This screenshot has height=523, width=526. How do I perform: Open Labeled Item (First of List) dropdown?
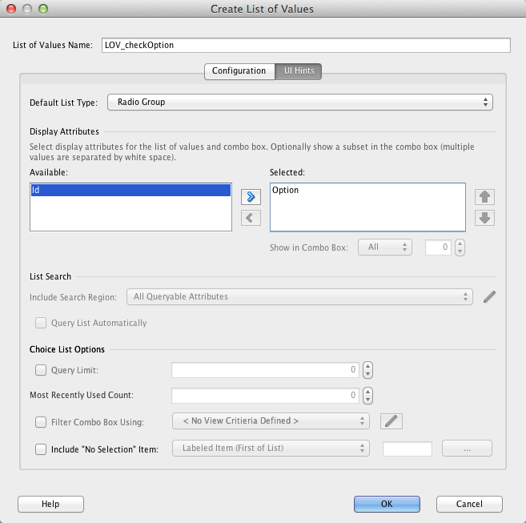271,449
